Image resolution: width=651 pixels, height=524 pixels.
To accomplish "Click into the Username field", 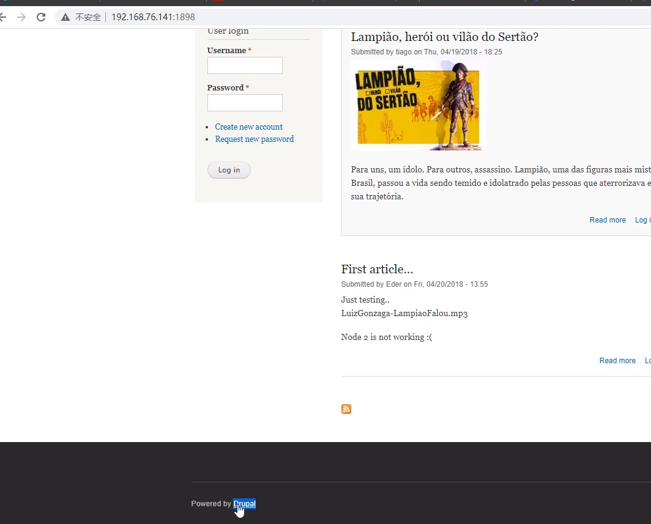I will [x=245, y=65].
